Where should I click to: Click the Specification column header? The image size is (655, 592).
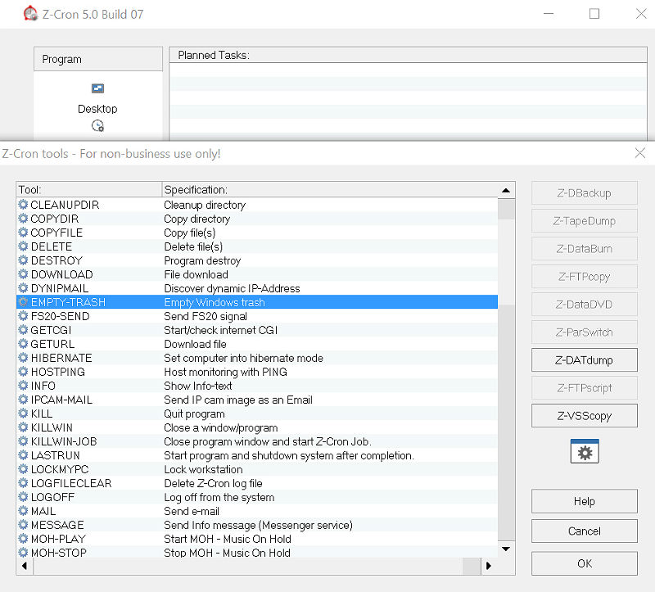[327, 190]
